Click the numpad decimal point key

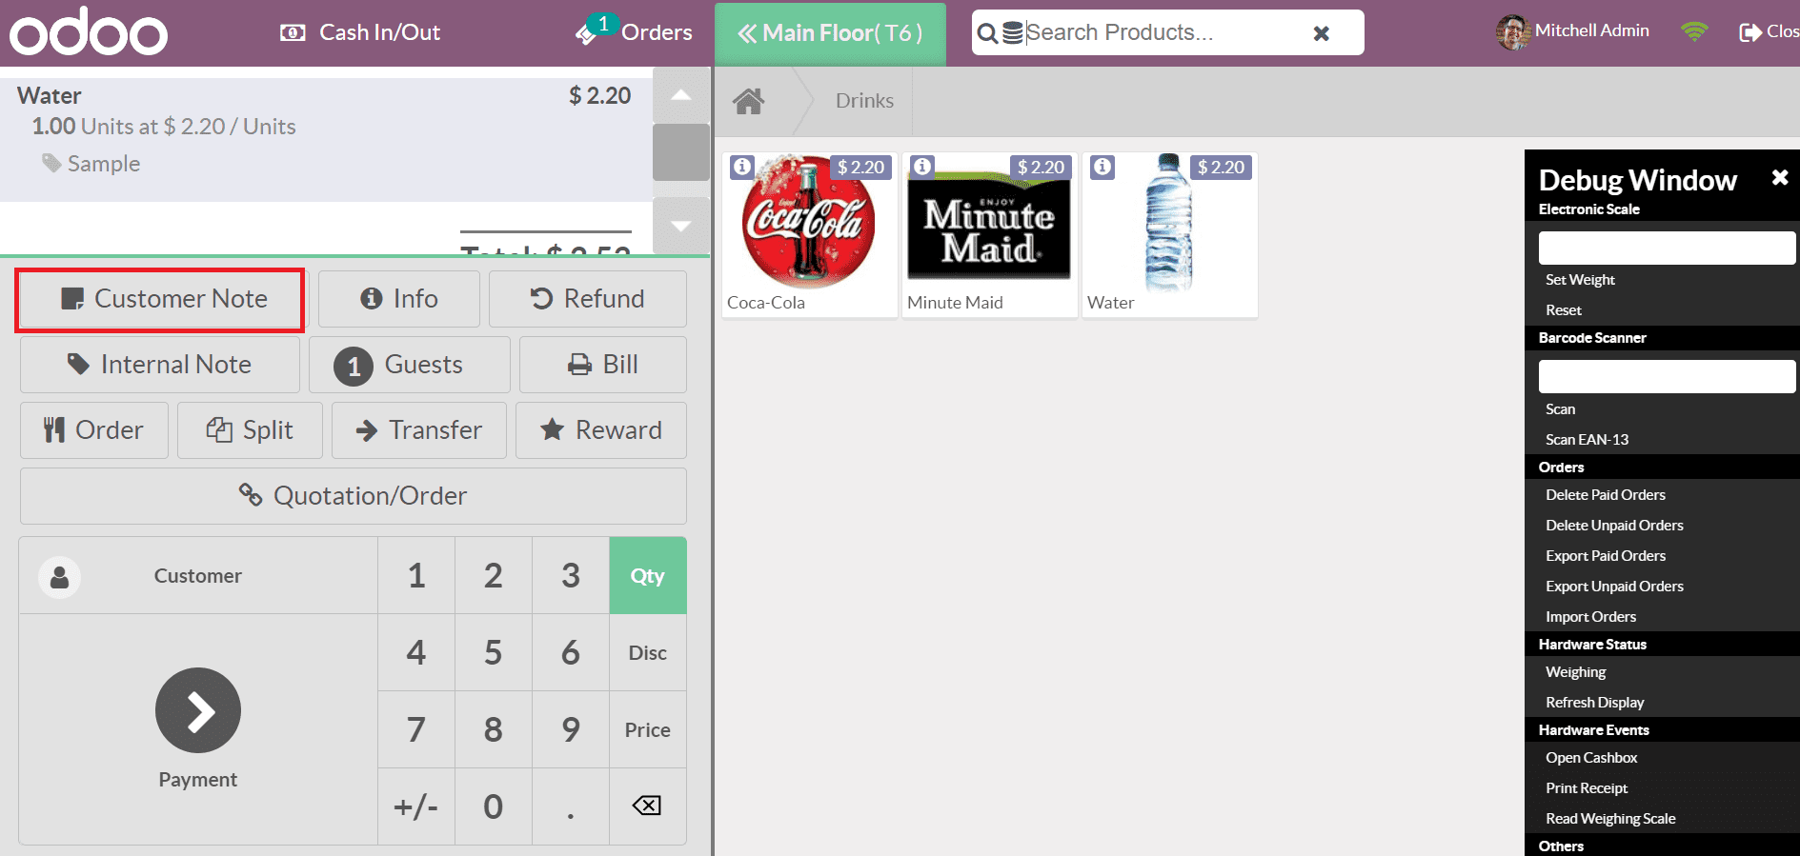[571, 807]
